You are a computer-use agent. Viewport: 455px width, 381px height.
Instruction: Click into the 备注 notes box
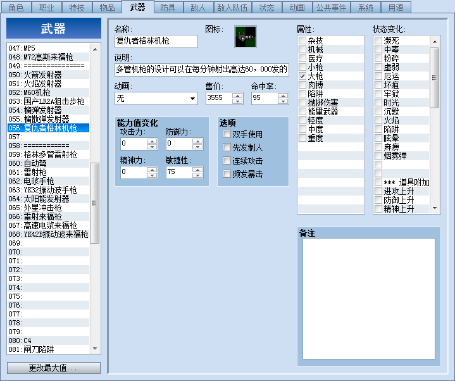tap(369, 299)
